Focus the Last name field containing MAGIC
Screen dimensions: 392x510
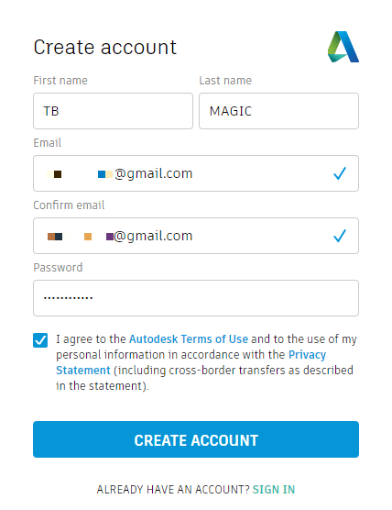[x=279, y=111]
